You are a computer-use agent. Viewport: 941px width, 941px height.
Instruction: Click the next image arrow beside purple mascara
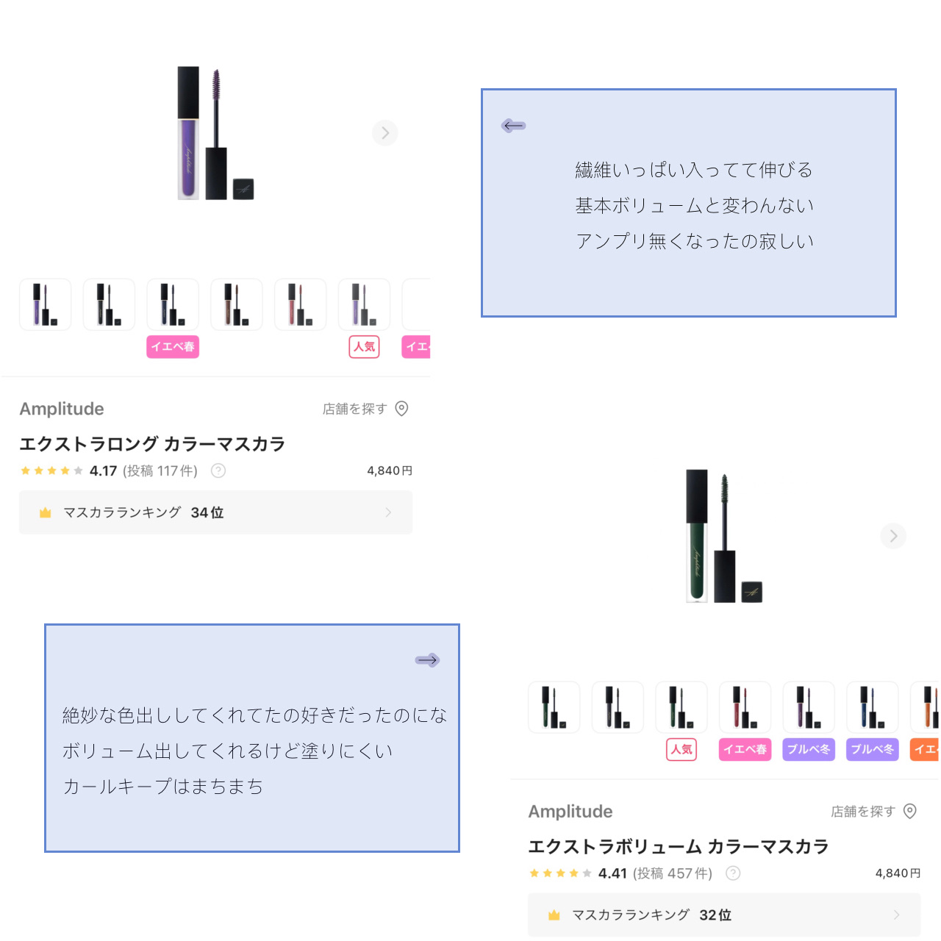point(384,133)
